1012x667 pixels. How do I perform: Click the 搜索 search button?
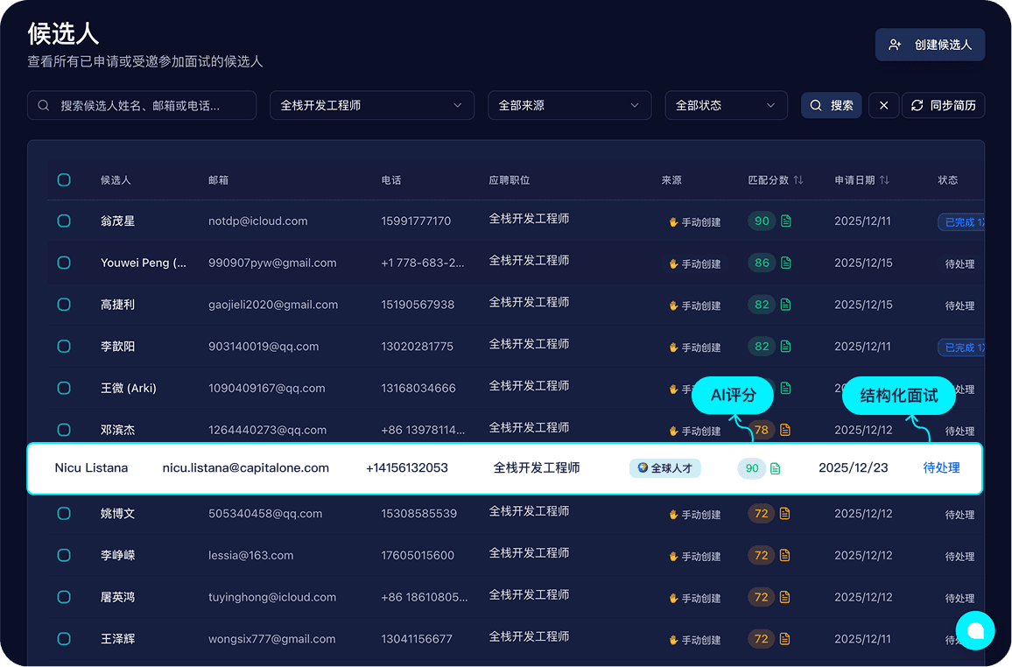[x=830, y=105]
